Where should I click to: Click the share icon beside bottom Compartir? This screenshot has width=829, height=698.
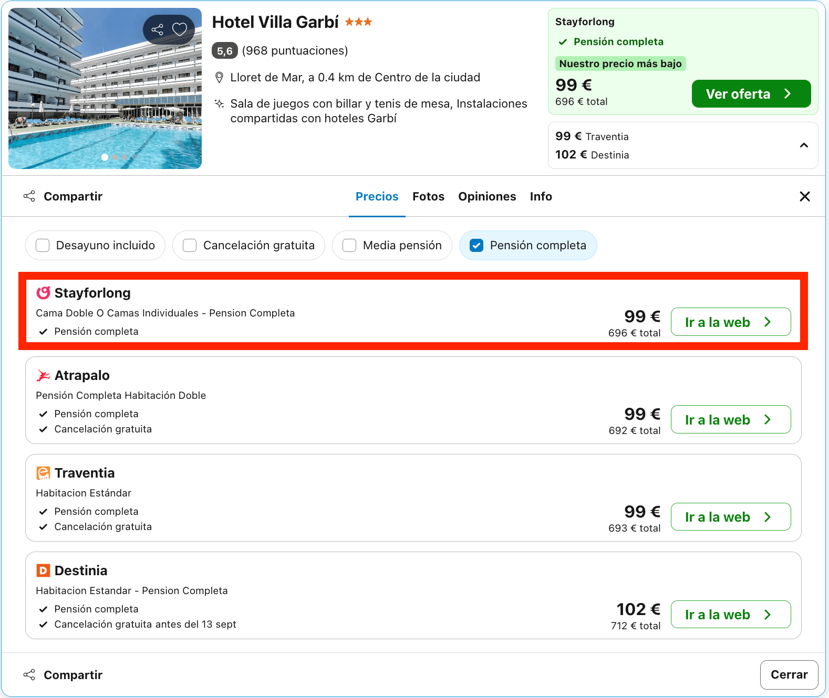(29, 675)
